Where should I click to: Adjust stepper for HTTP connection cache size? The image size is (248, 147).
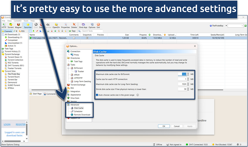(x=188, y=79)
